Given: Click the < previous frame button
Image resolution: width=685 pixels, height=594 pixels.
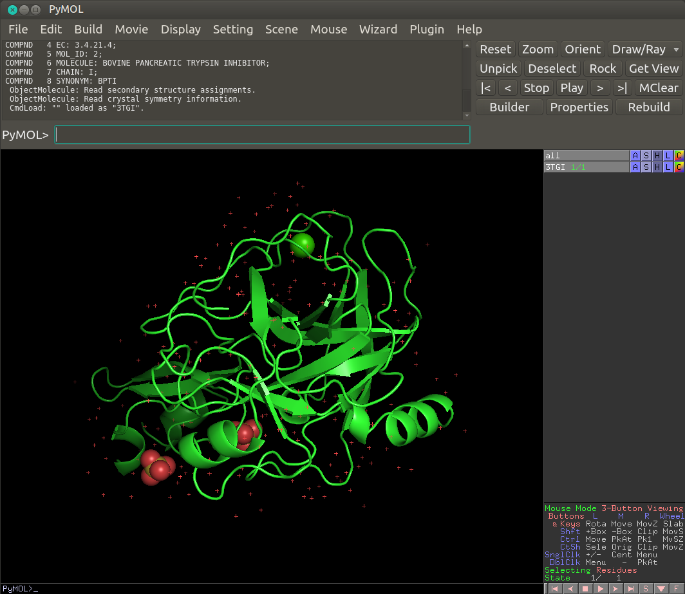Looking at the screenshot, I should tap(507, 88).
